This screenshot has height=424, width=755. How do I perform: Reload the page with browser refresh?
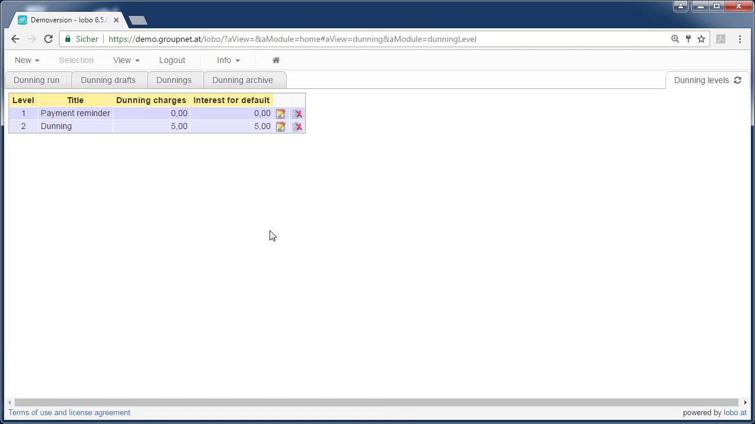click(x=48, y=39)
